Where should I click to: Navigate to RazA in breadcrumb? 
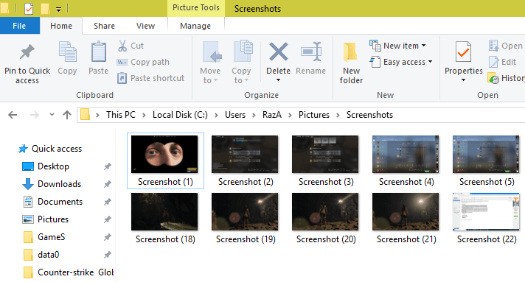[272, 115]
